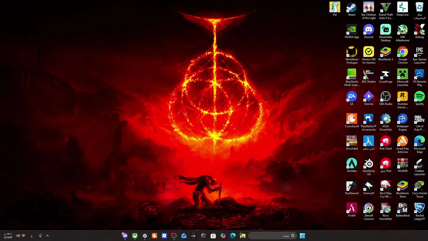Image resolution: width=428 pixels, height=241 pixels.
Task: Launch Minecraft Launcher icon
Action: click(x=403, y=78)
